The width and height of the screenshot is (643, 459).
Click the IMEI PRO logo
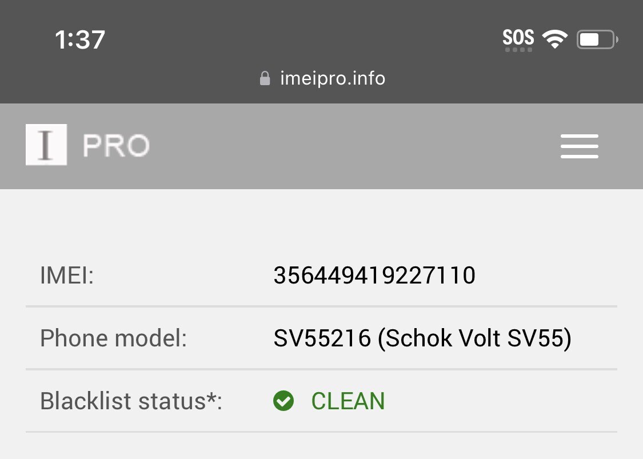click(46, 145)
